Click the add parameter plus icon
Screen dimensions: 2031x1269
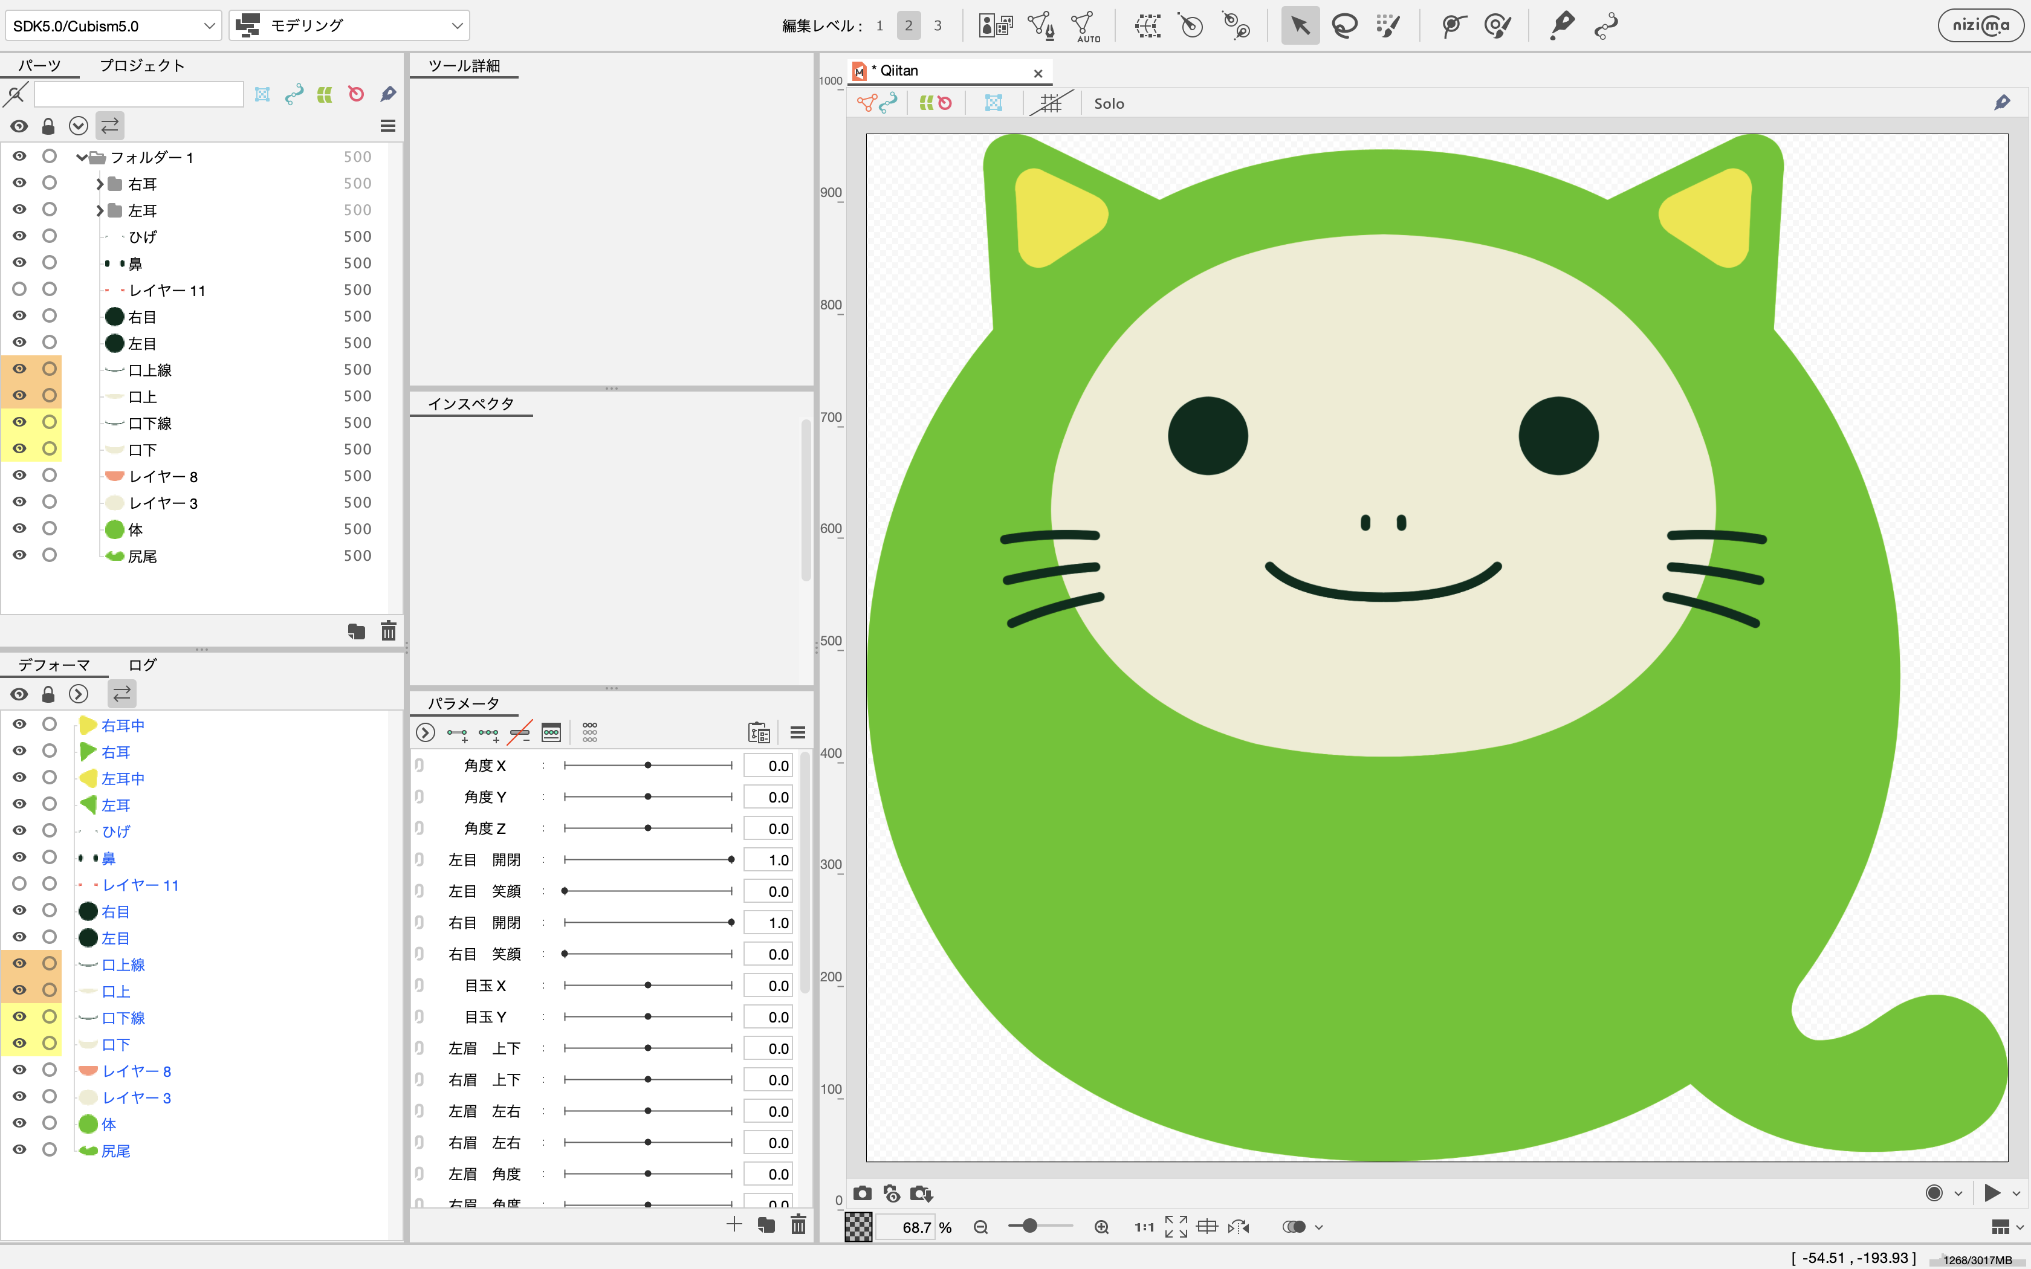pyautogui.click(x=733, y=1224)
